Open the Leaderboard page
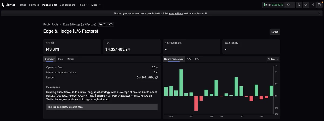 [68, 5]
